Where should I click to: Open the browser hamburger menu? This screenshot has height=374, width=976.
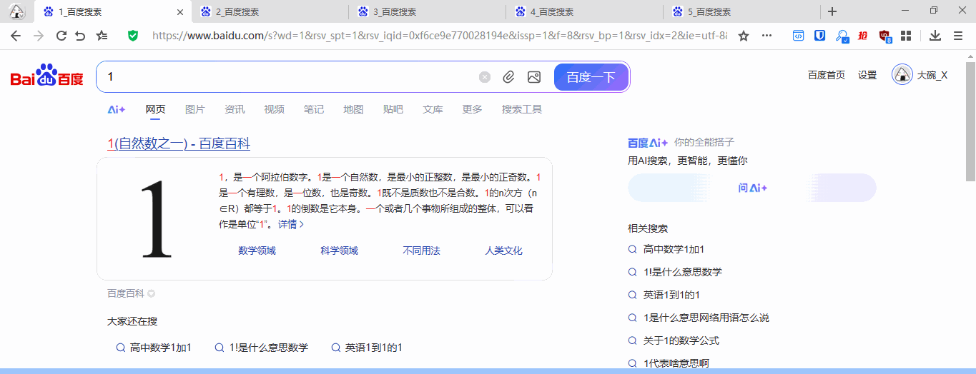958,36
